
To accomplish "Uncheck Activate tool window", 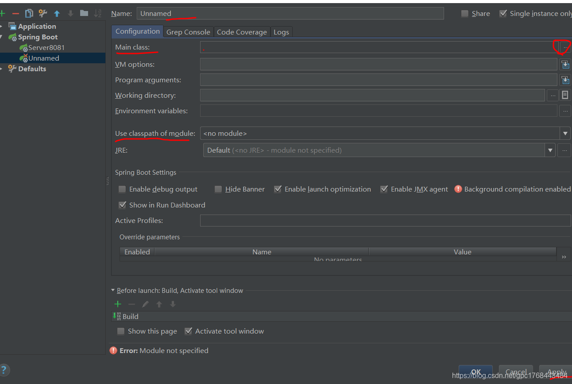I will click(x=188, y=331).
